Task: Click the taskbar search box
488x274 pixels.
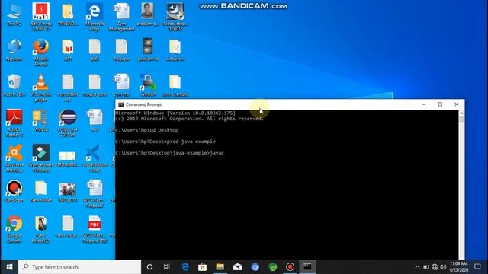Action: [79, 267]
